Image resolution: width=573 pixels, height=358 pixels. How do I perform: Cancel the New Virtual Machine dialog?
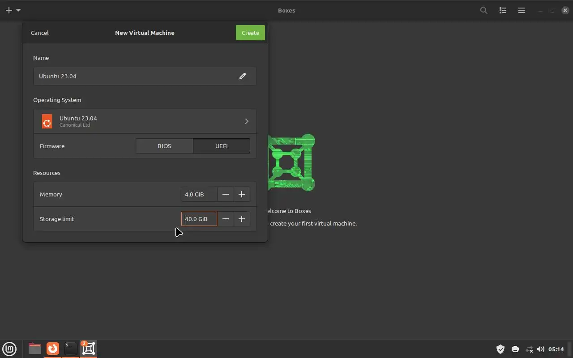(x=40, y=33)
